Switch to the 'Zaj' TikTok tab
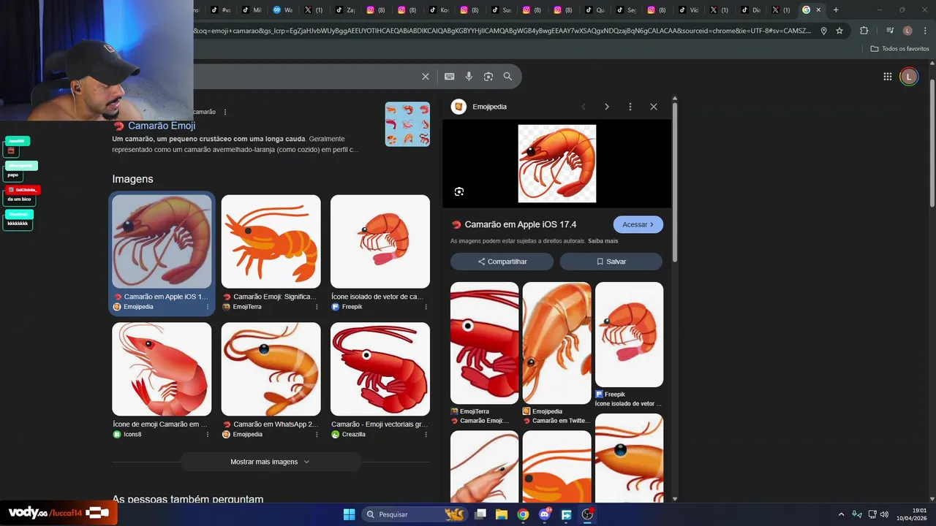This screenshot has height=526, width=936. click(345, 10)
